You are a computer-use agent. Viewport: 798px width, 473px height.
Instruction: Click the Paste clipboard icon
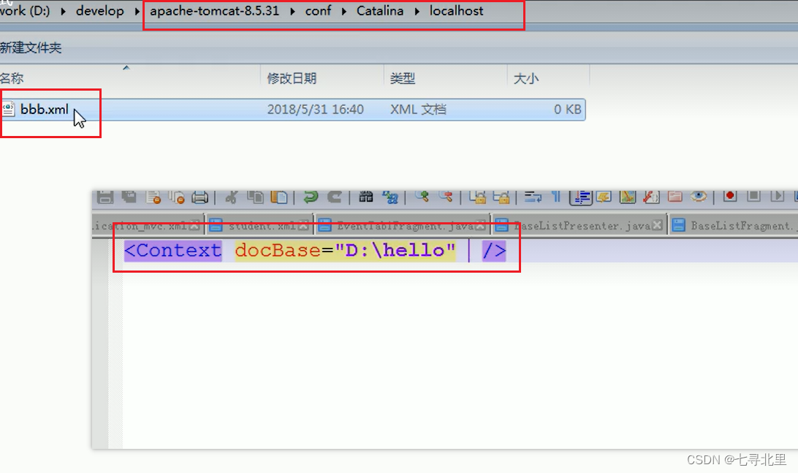[x=279, y=197]
